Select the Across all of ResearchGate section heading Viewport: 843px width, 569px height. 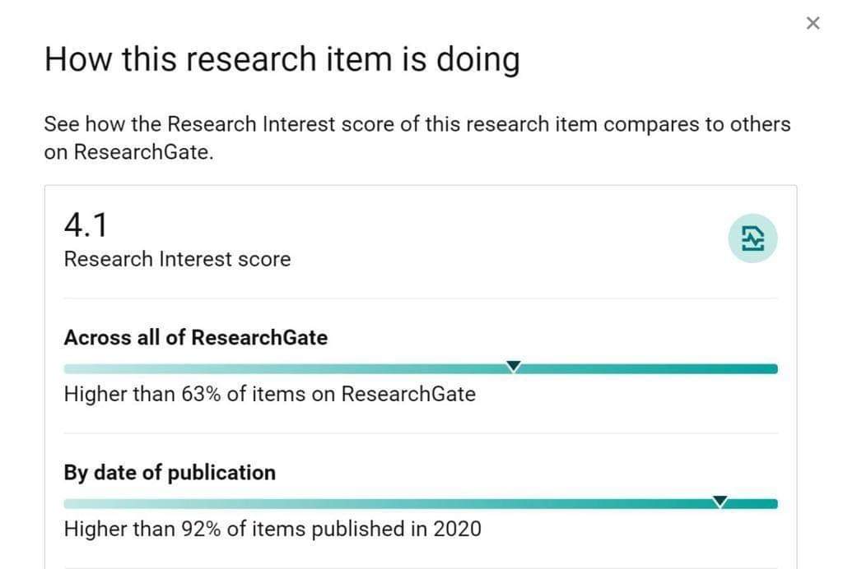[x=196, y=338]
